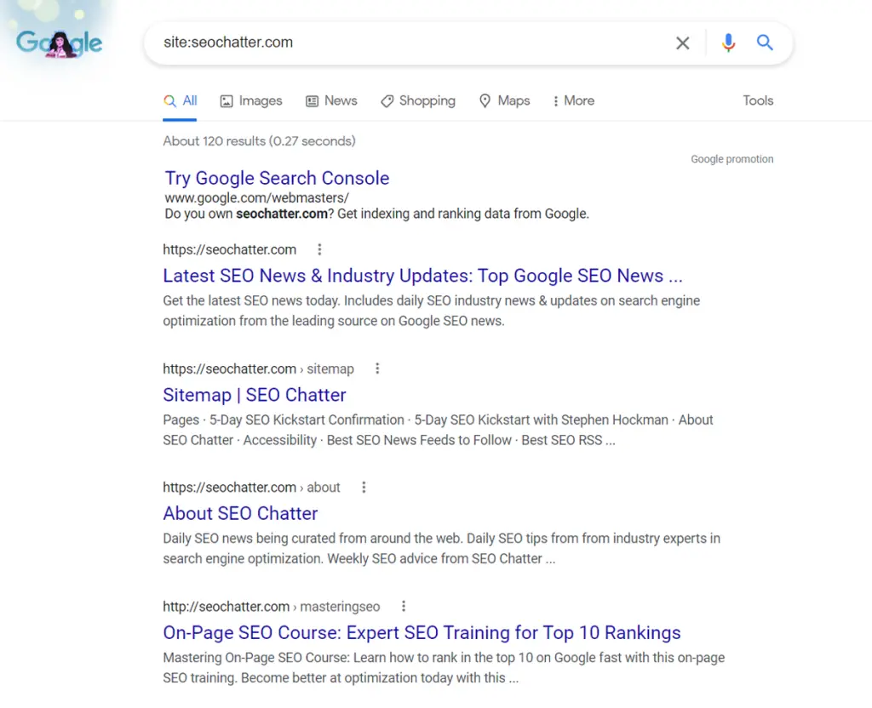This screenshot has width=872, height=708.
Task: Click the seochatter.com › sitemap breadcrumb URL
Action: (259, 368)
